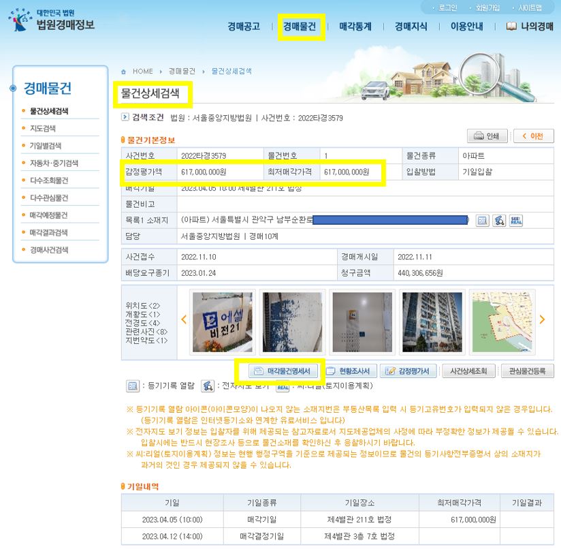The image size is (561, 549).
Task: Click the HOME breadcrumb icon
Action: click(123, 72)
